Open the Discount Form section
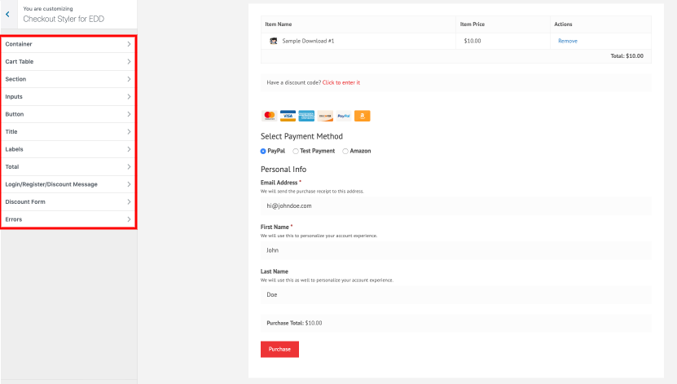Image resolution: width=677 pixels, height=384 pixels. (68, 201)
